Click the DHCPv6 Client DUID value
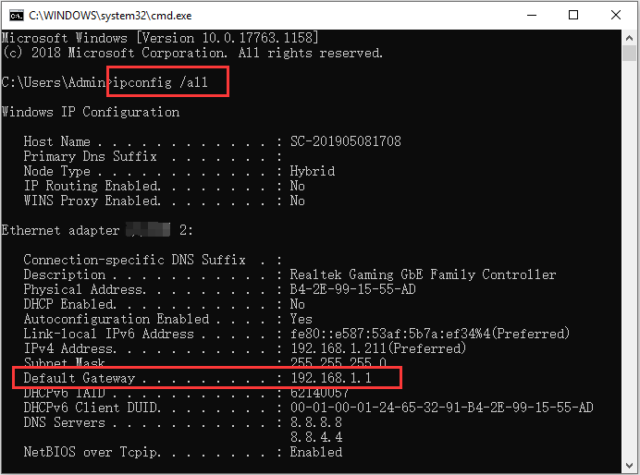Screen dimensions: 640x475 (442, 408)
